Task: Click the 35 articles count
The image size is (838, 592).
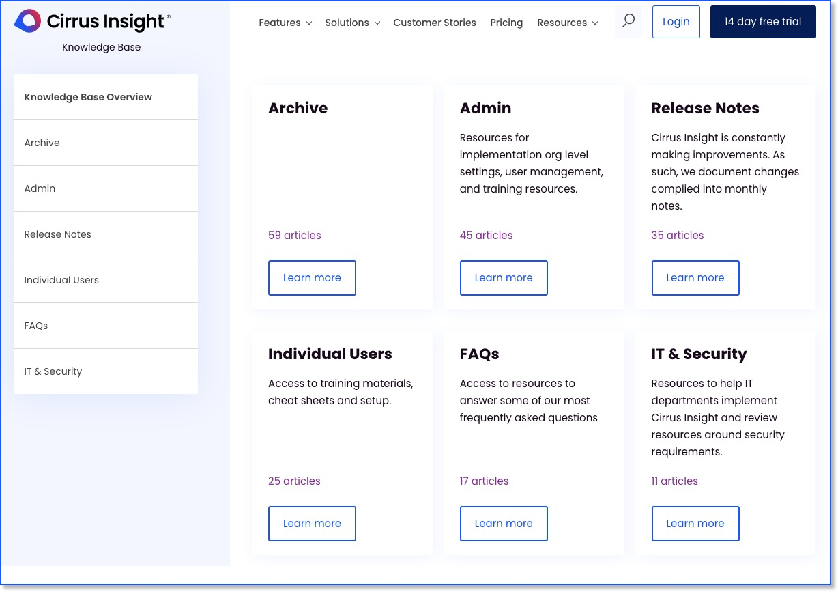Action: [x=678, y=236]
